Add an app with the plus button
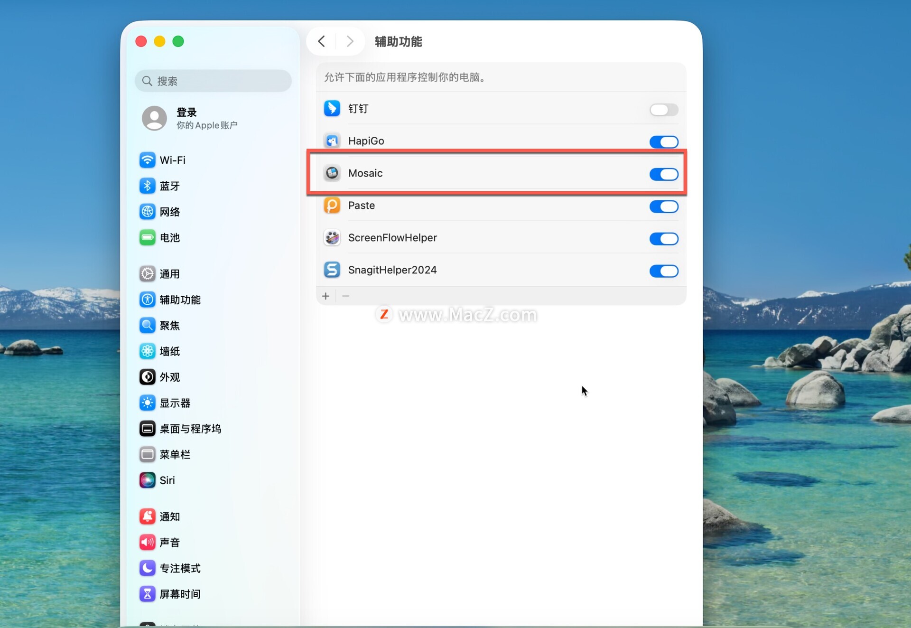Image resolution: width=911 pixels, height=628 pixels. click(x=325, y=296)
